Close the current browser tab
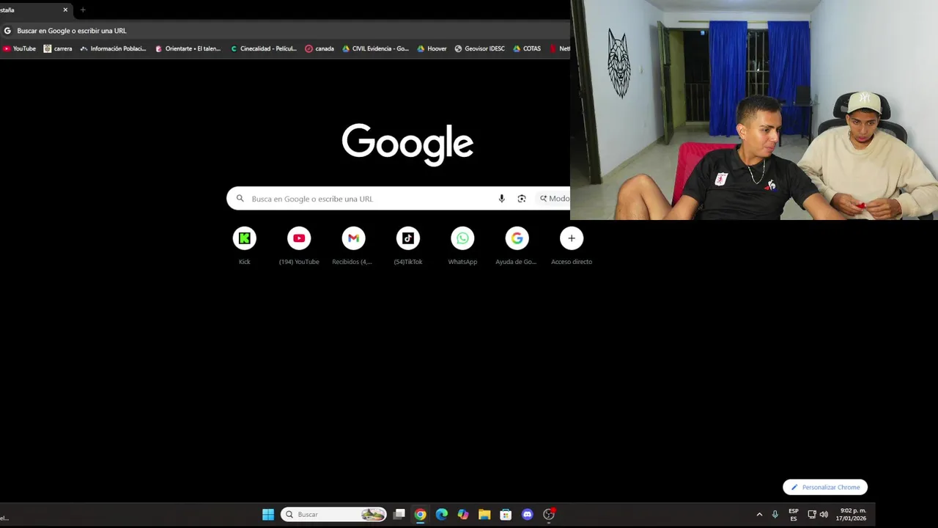 coord(65,10)
